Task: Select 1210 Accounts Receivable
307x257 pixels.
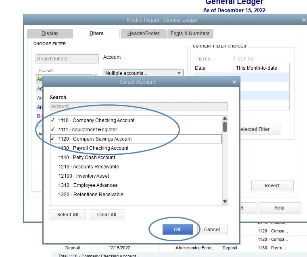Action: click(x=136, y=166)
